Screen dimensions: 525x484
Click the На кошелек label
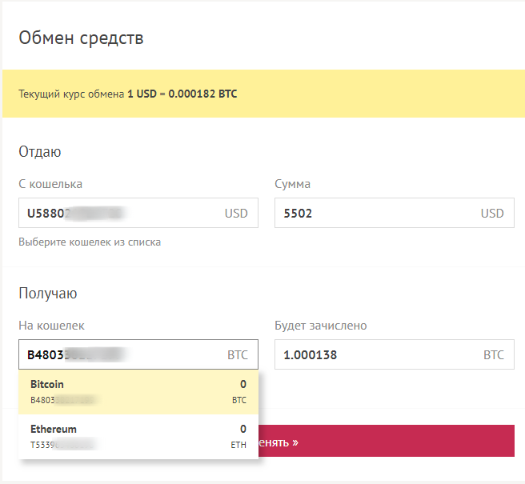click(x=51, y=326)
